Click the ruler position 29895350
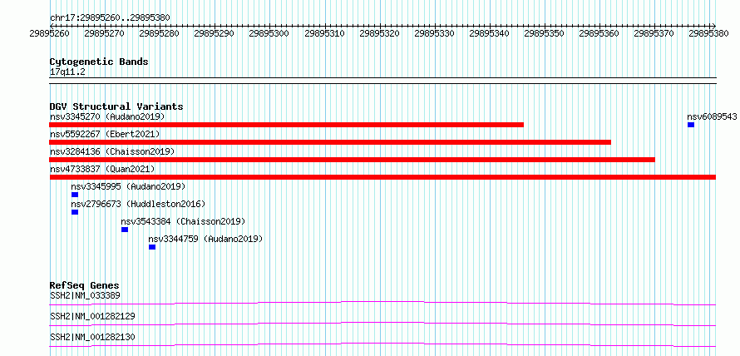The image size is (740, 356). [x=544, y=34]
